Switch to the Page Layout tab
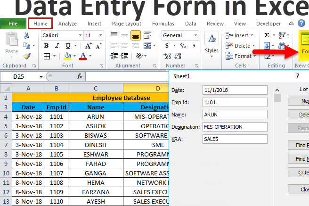This screenshot has height=206, width=309. [127, 24]
